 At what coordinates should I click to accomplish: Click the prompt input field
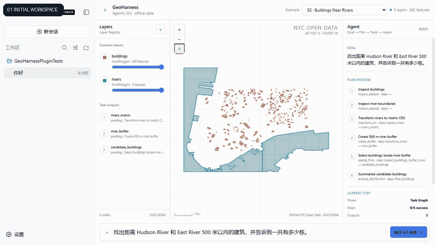[x=250, y=232]
